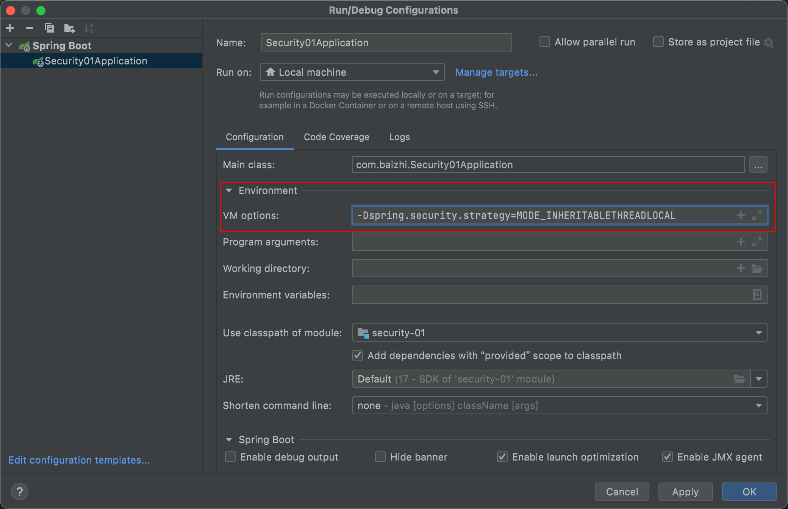Enable Allow parallel run checkbox
788x509 pixels.
(x=545, y=42)
